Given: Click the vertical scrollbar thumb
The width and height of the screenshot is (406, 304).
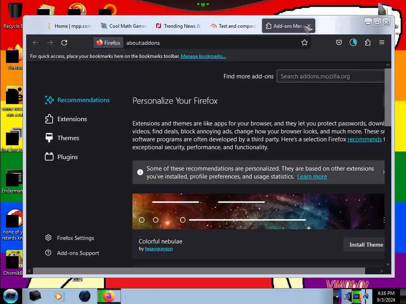Looking at the screenshot, I should 388,97.
